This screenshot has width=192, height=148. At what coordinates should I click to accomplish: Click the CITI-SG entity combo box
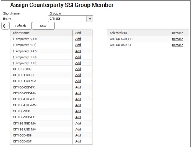coord(68,19)
